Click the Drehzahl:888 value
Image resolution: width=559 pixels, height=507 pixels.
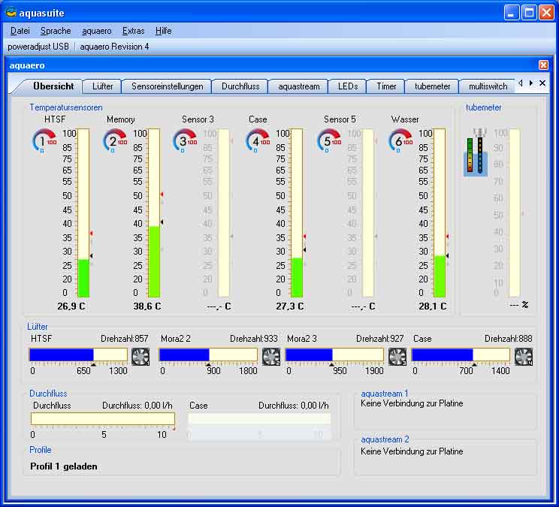coord(509,339)
